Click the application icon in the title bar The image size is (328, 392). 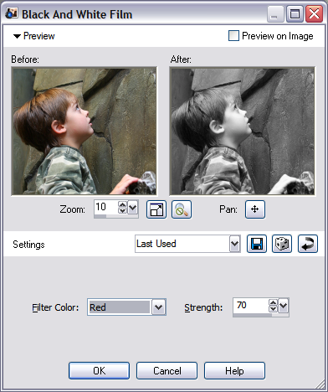pos(12,13)
